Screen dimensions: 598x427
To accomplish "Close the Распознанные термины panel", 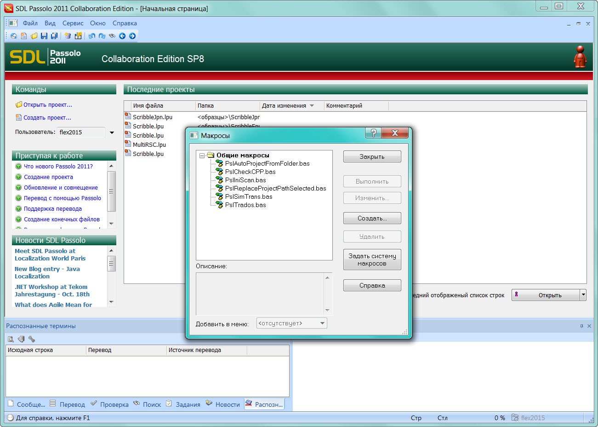I will pos(589,326).
